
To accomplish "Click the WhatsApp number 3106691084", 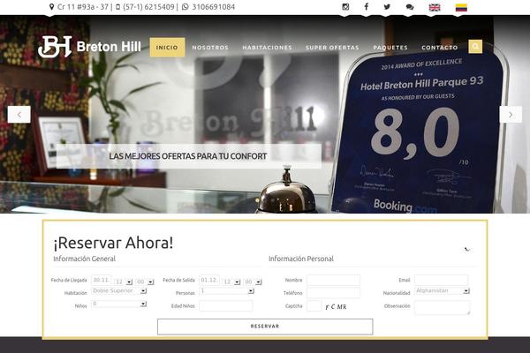I will (213, 7).
